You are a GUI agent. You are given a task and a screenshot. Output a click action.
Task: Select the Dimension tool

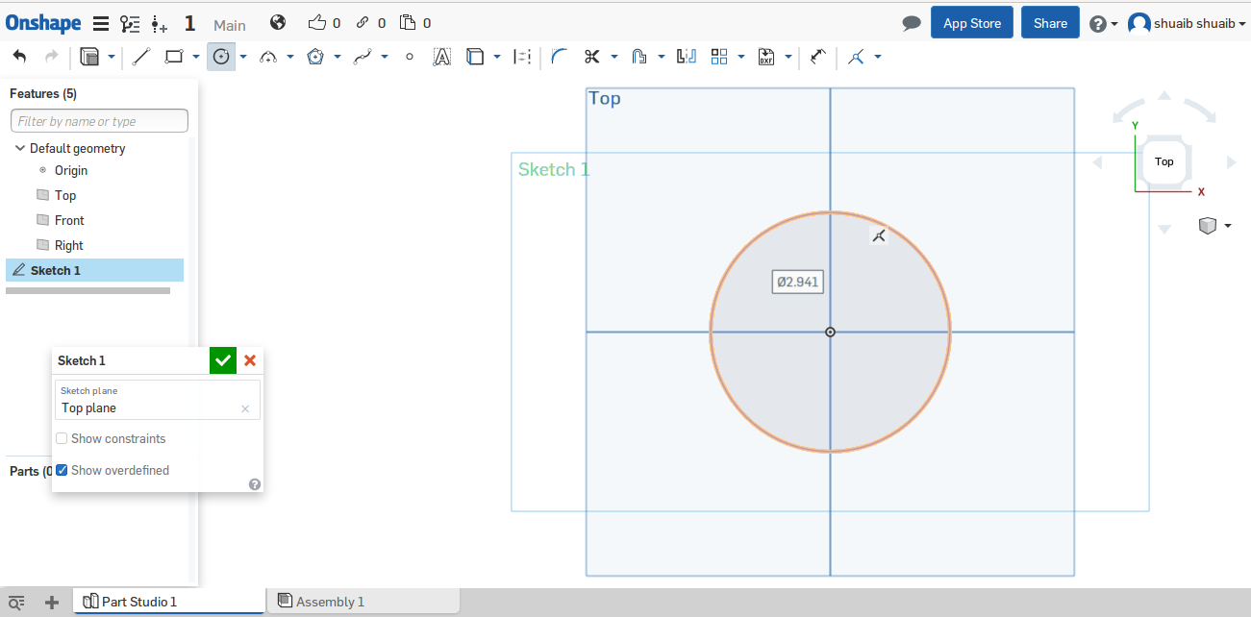[x=818, y=57]
